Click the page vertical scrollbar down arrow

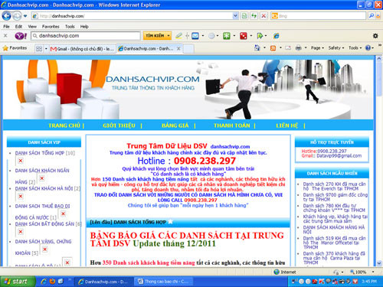(378, 263)
